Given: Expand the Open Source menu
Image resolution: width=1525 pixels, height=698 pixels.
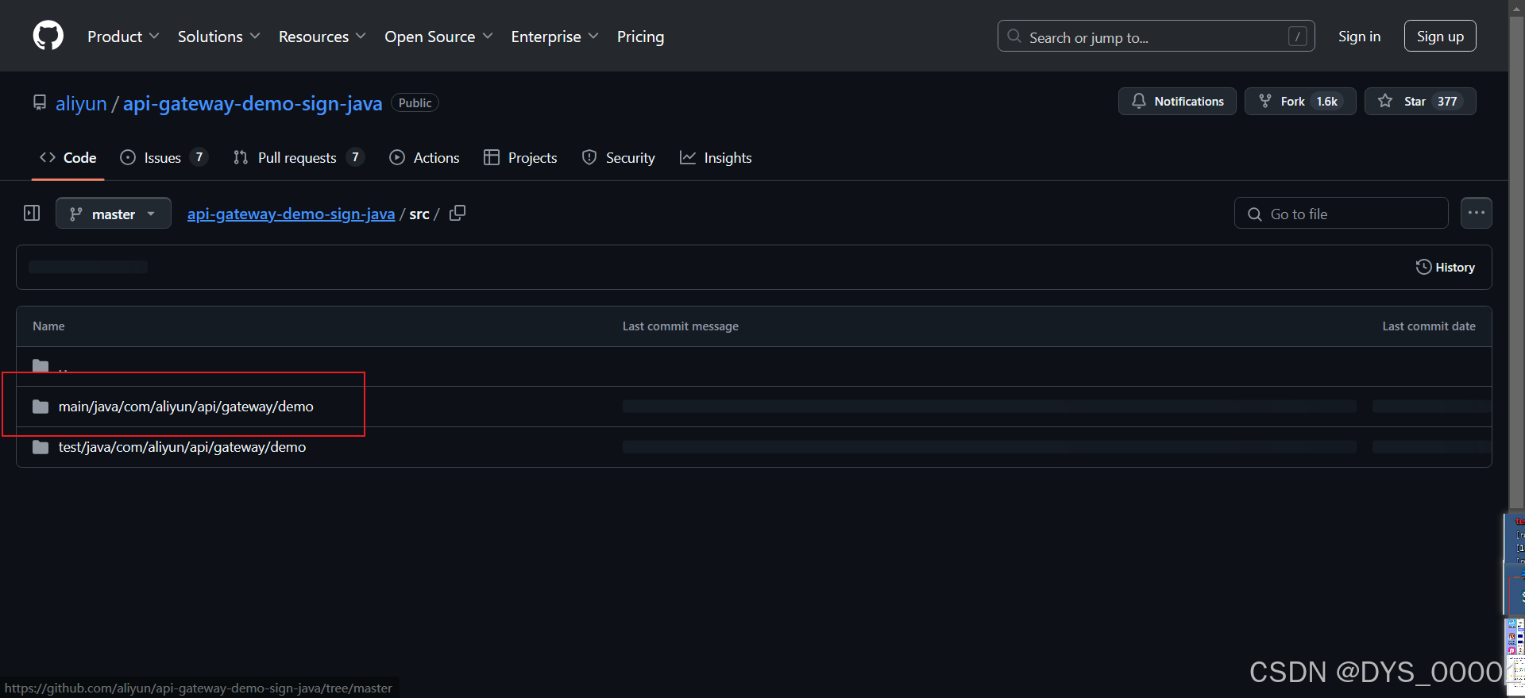Looking at the screenshot, I should pos(438,37).
